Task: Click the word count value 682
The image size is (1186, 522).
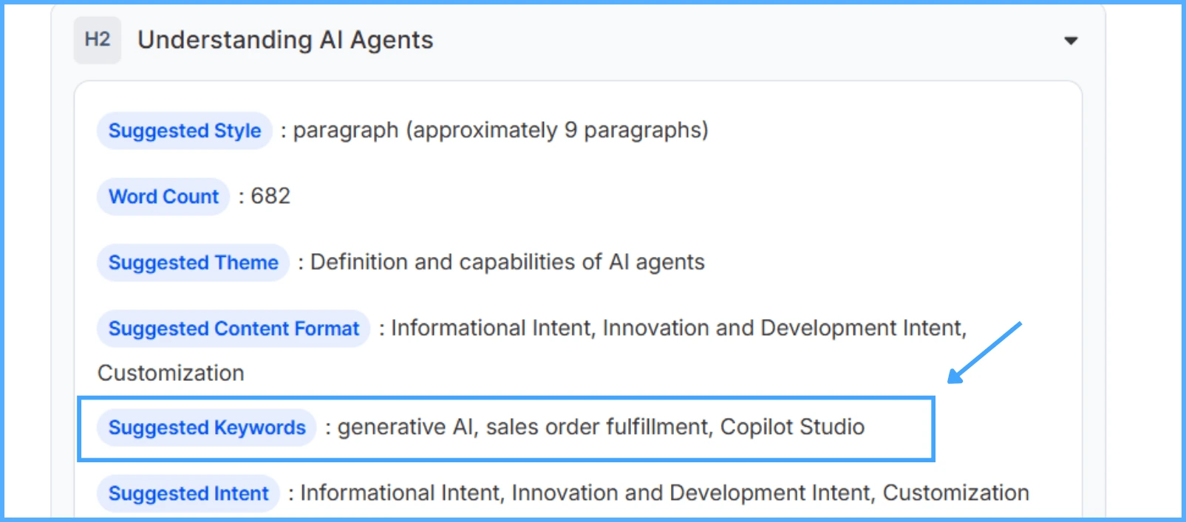Action: coord(270,196)
